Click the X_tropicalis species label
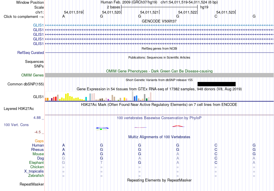Viewport: 274px width, 191px height. (34, 171)
